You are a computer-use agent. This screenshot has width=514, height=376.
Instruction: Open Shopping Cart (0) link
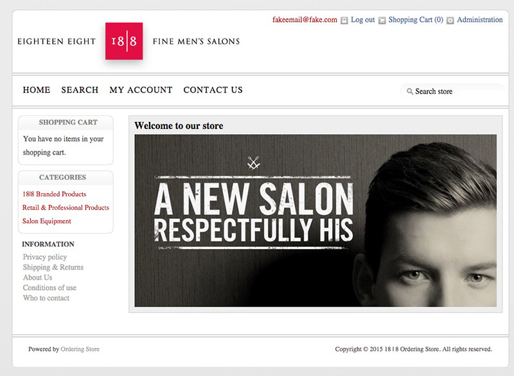pos(416,20)
